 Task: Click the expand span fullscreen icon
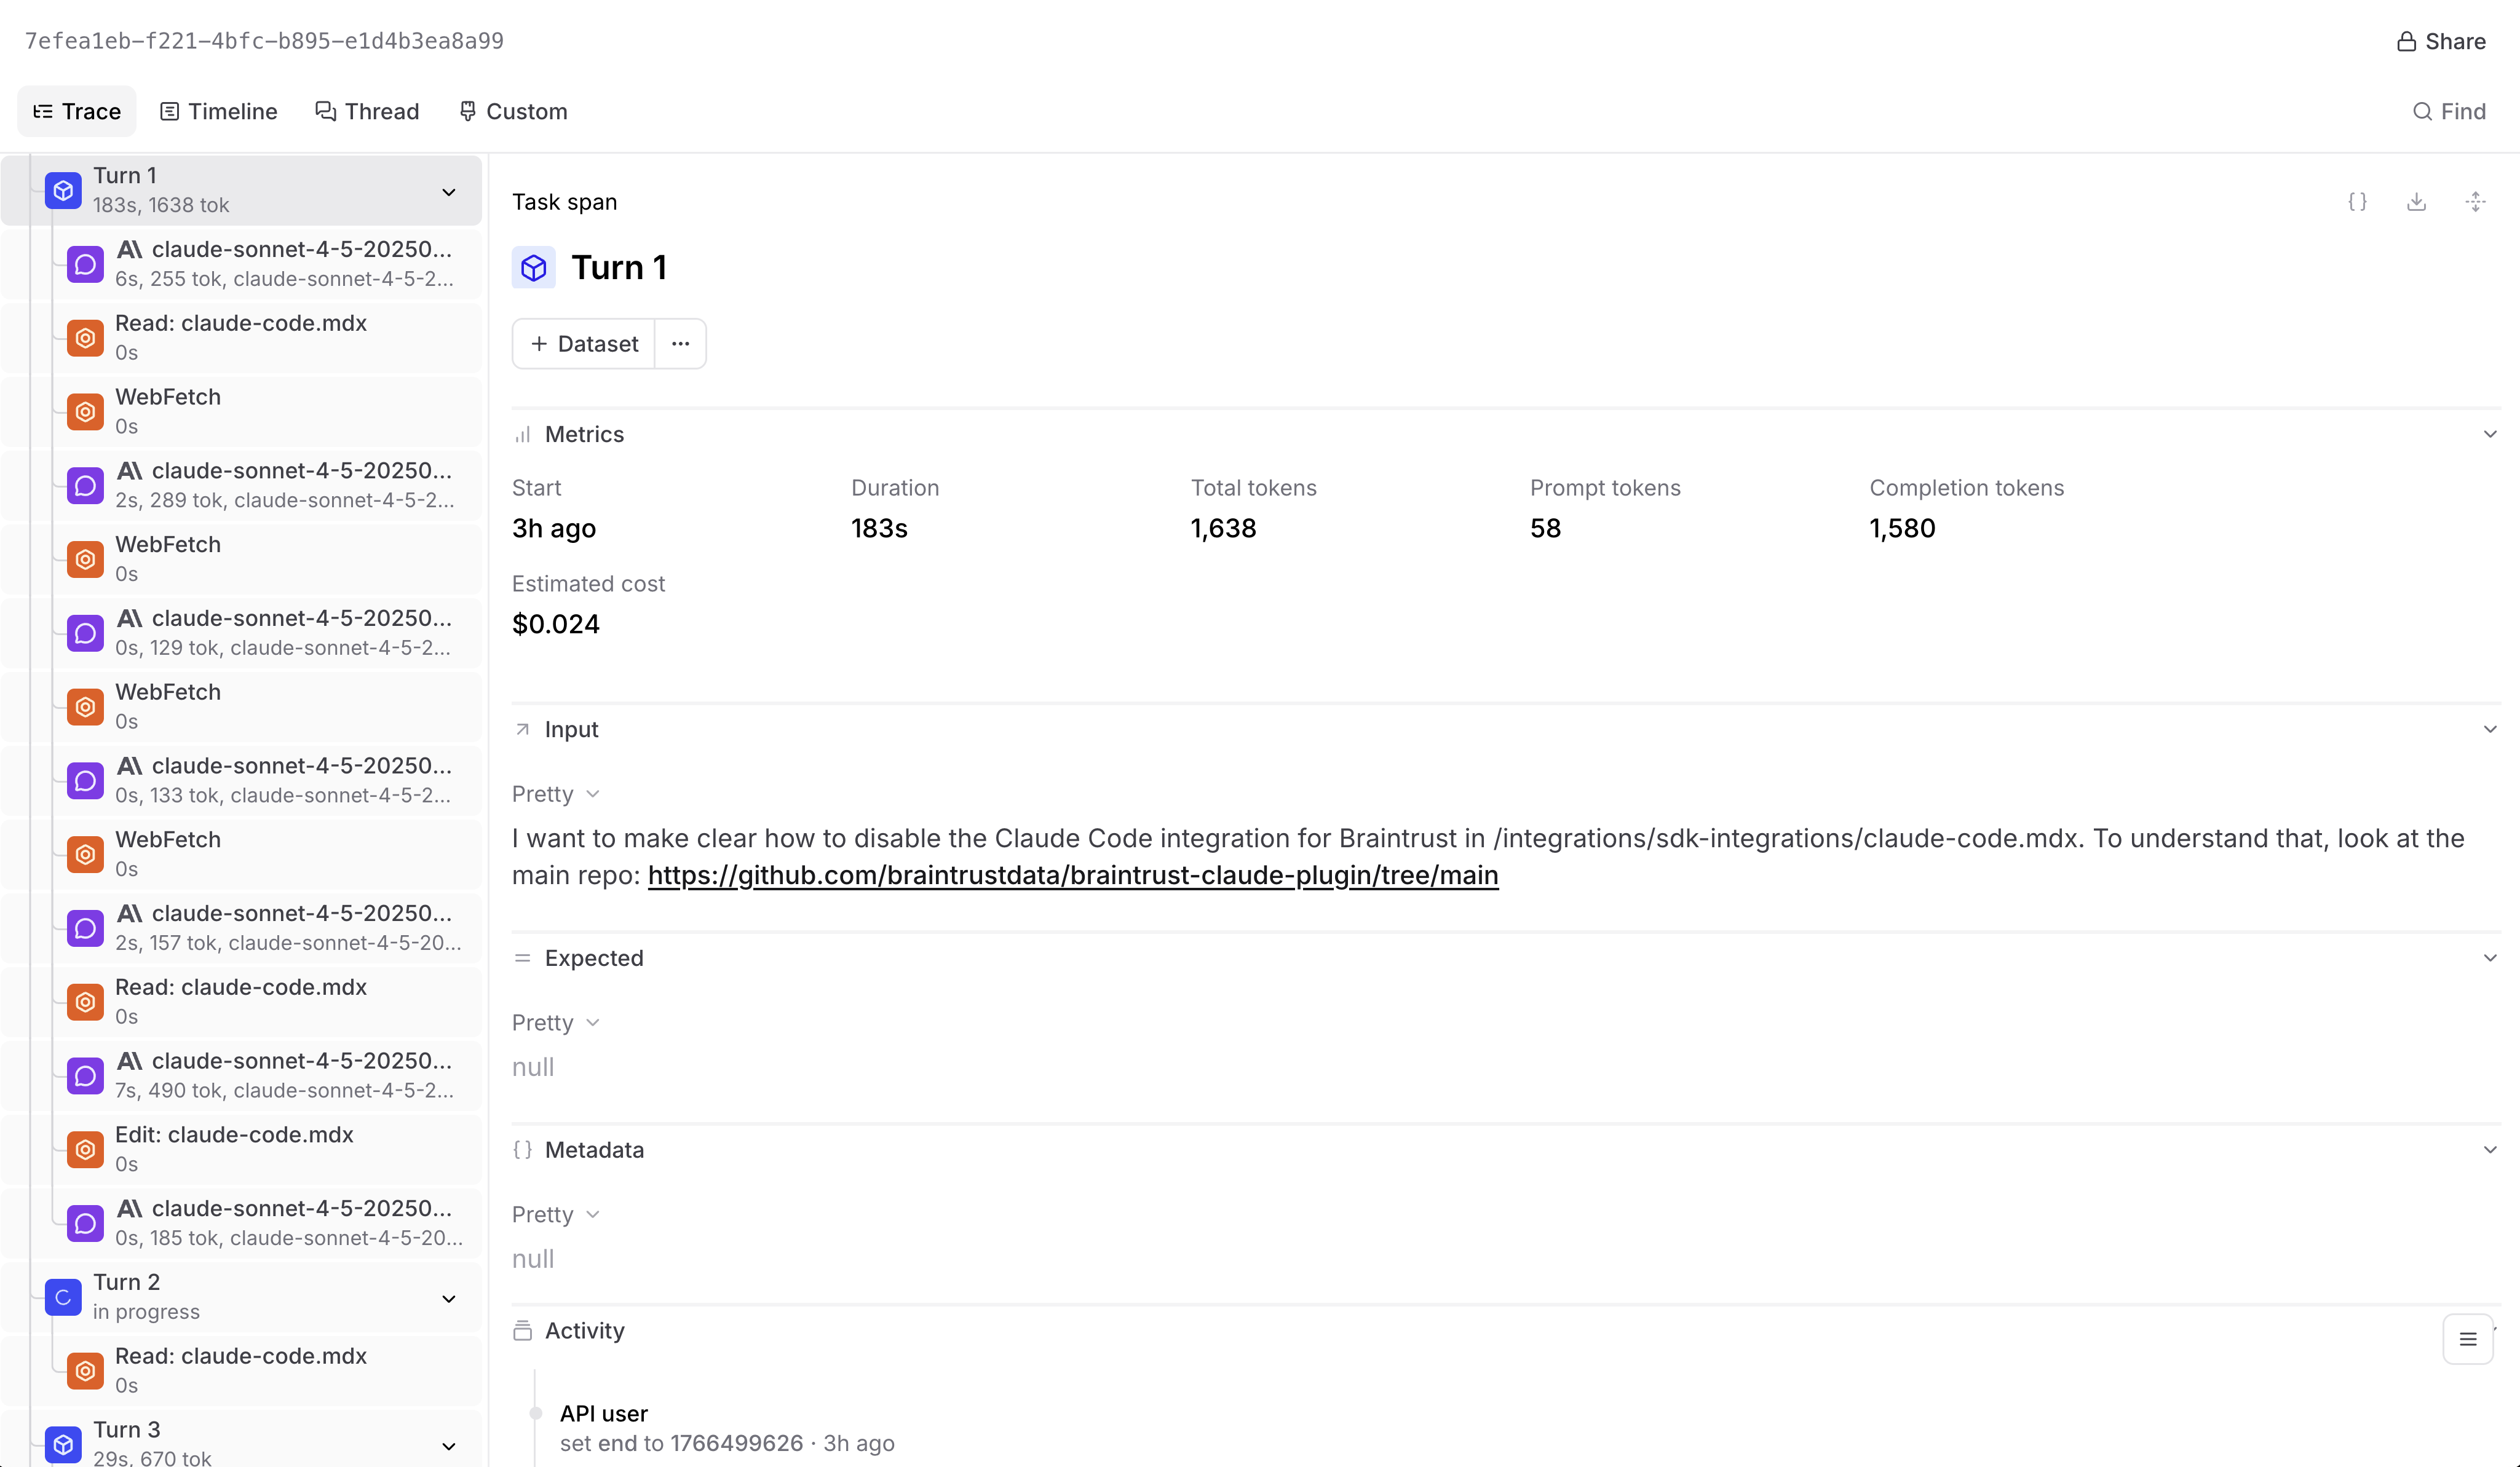pyautogui.click(x=2475, y=202)
